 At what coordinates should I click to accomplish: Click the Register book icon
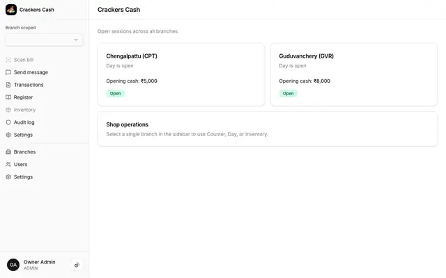[8, 97]
